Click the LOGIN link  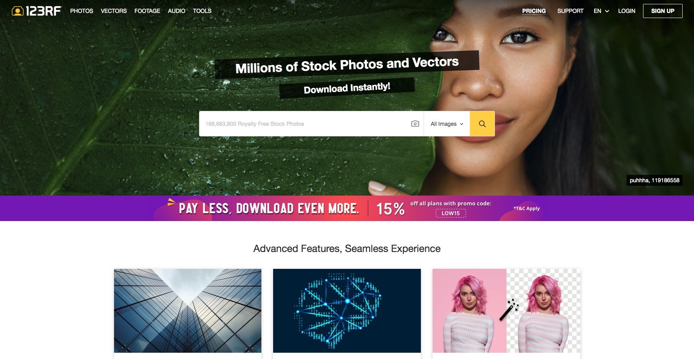pos(627,11)
